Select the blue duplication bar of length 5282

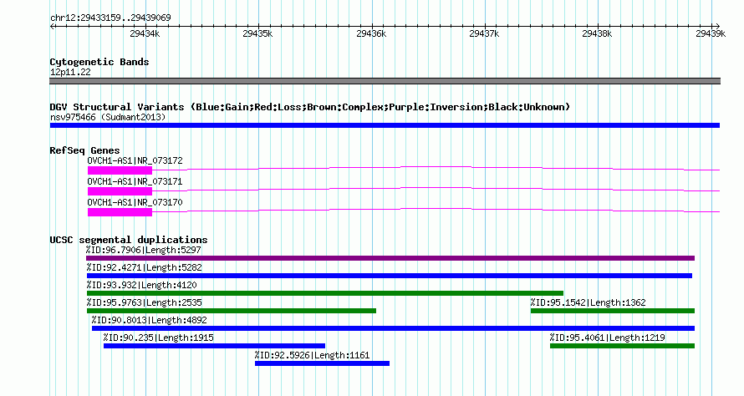[x=389, y=276]
